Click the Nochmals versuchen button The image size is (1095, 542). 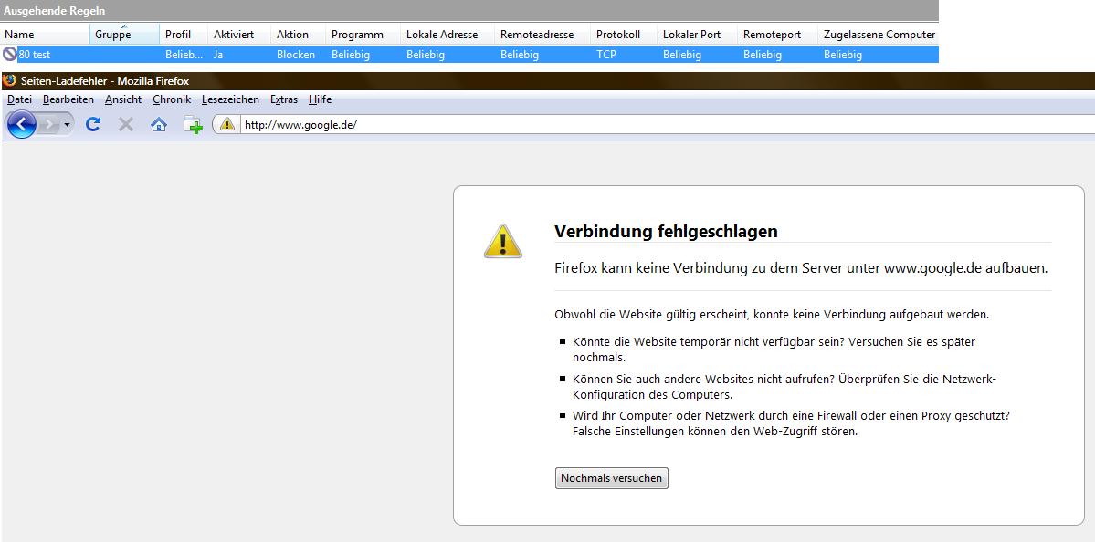pyautogui.click(x=612, y=478)
